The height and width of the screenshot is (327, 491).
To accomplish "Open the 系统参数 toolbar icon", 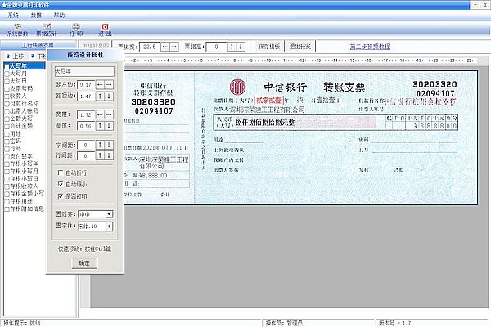I will 17,29.
